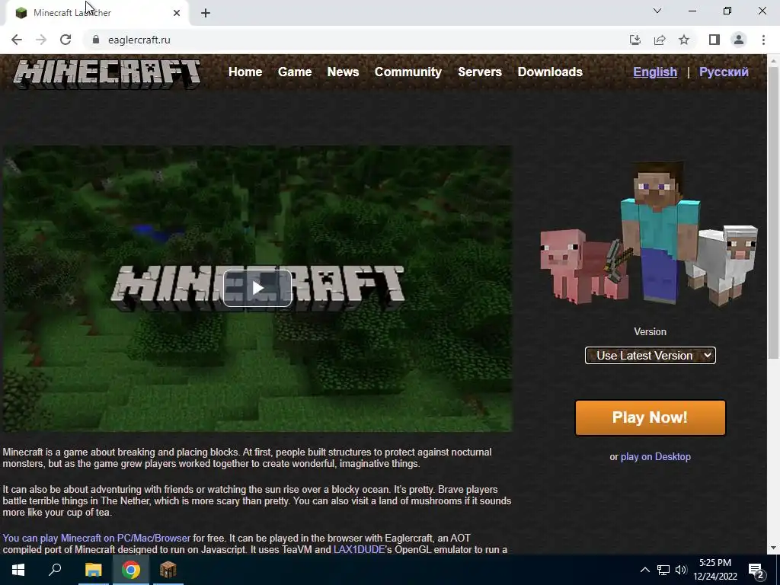Open the Downloads nav item
This screenshot has height=585, width=780.
[x=550, y=72]
